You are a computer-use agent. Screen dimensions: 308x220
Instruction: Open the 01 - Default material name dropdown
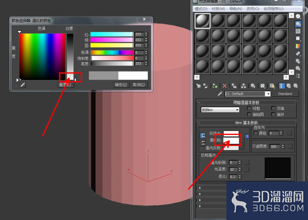tap(268, 94)
